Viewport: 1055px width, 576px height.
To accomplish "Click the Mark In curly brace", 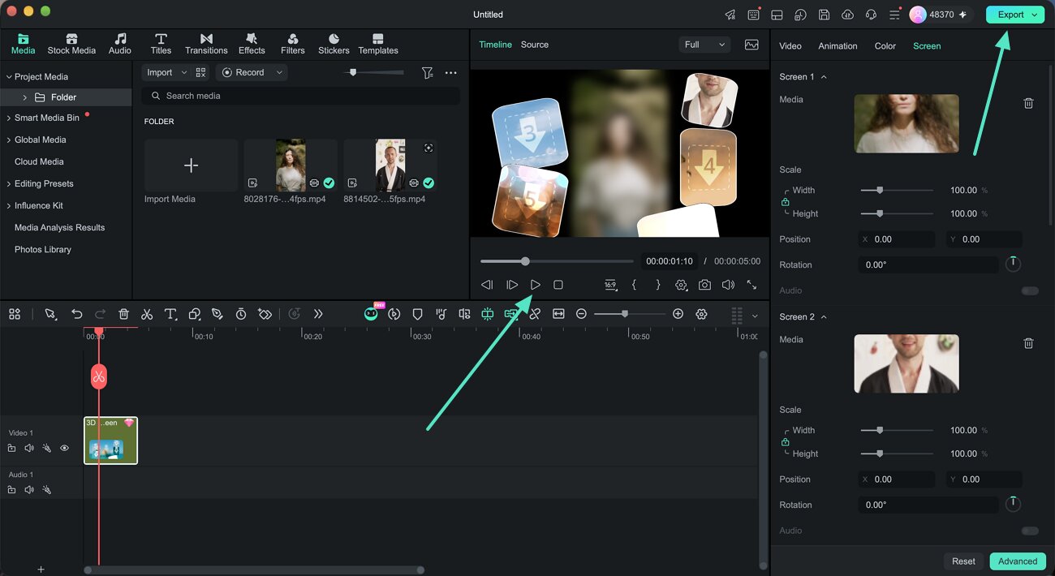I will [634, 285].
